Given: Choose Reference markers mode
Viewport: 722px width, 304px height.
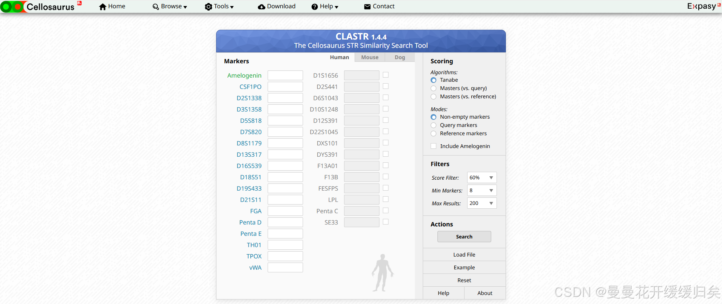Looking at the screenshot, I should click(x=434, y=134).
